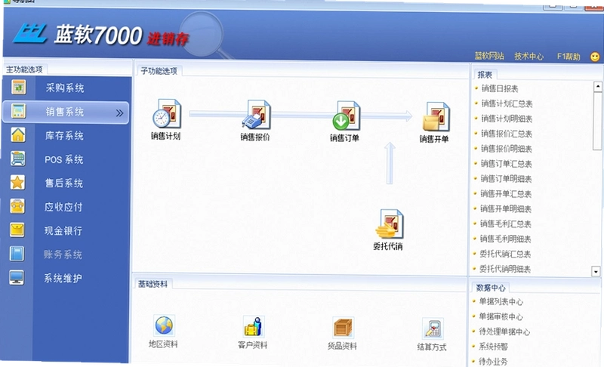Expand the 销售系统 double-chevron arrow
Screen dimensions: 604x367
[x=120, y=113]
